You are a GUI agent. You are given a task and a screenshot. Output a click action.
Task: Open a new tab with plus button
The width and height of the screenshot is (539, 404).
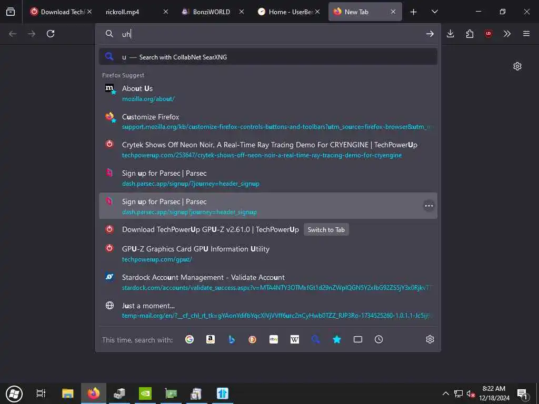pyautogui.click(x=414, y=12)
